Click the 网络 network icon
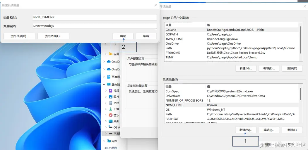Image resolution: width=308 pixels, height=150 pixels. [109, 141]
